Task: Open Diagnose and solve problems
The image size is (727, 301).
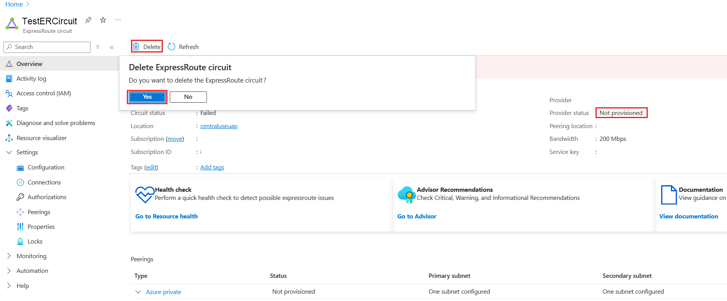Action: [x=56, y=123]
